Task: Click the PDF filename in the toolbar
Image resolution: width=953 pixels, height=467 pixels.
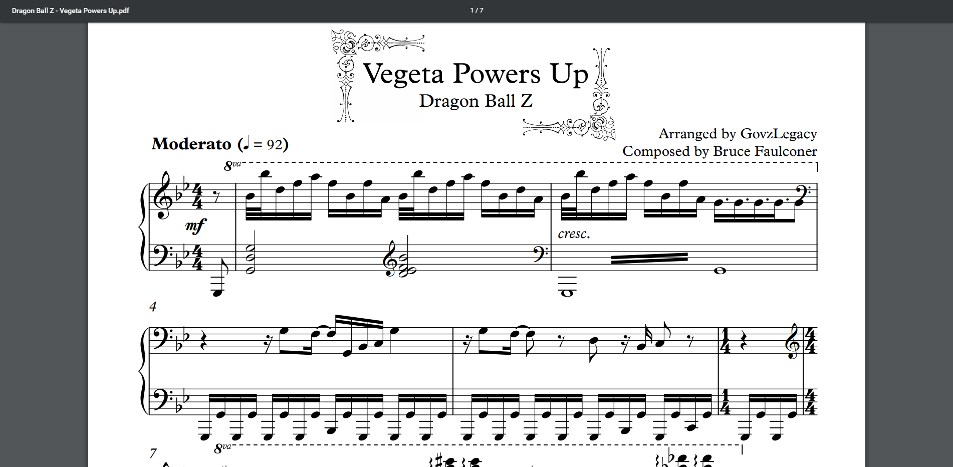Action: coord(71,11)
